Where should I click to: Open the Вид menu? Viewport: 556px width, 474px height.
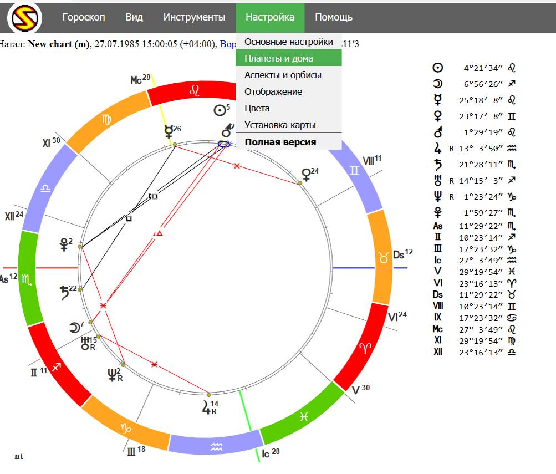(134, 17)
